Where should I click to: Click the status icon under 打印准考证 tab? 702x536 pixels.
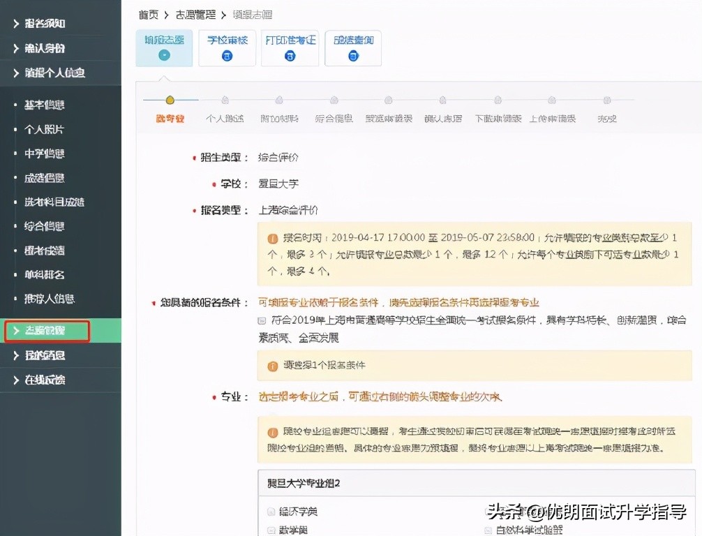290,56
